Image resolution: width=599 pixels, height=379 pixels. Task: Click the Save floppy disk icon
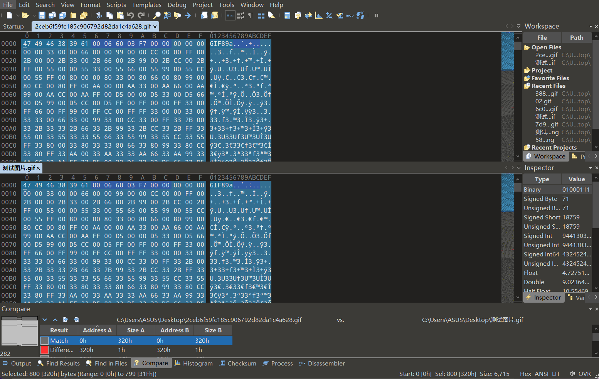(x=42, y=15)
